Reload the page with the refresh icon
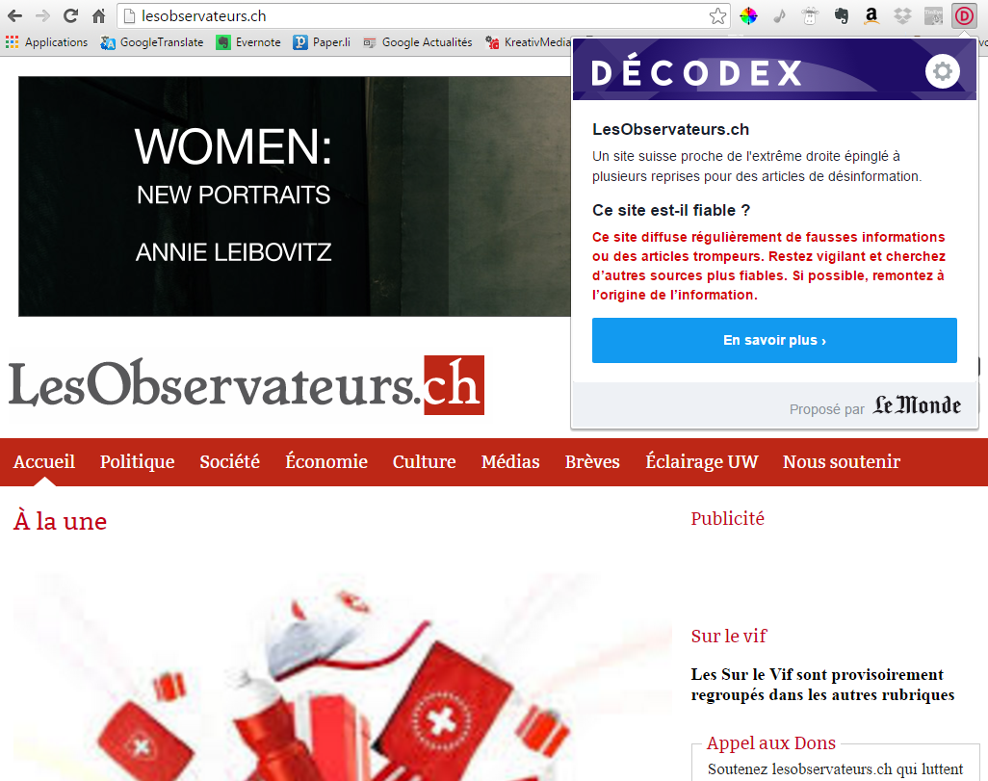The image size is (988, 781). (x=70, y=16)
